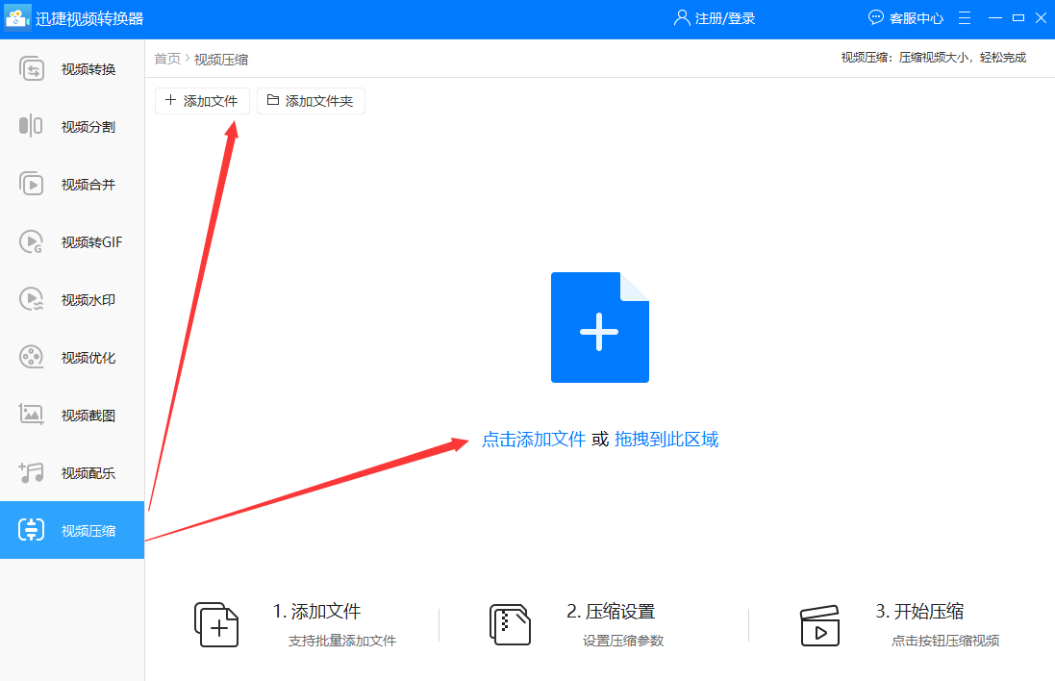Click the big blue add-file icon
The height and width of the screenshot is (681, 1055).
point(599,328)
